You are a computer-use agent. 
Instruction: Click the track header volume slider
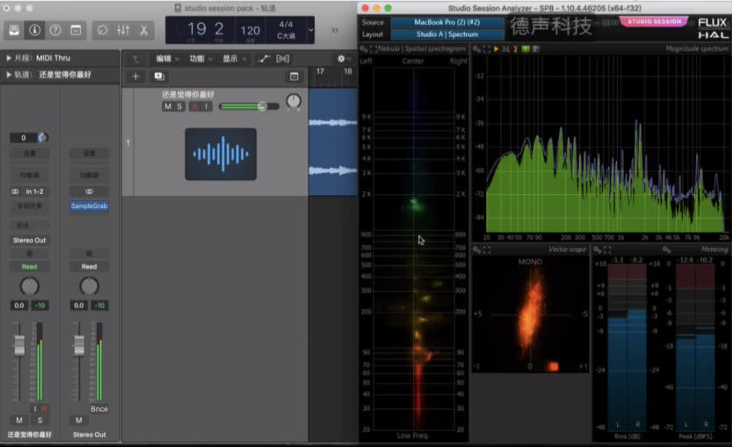pyautogui.click(x=249, y=106)
